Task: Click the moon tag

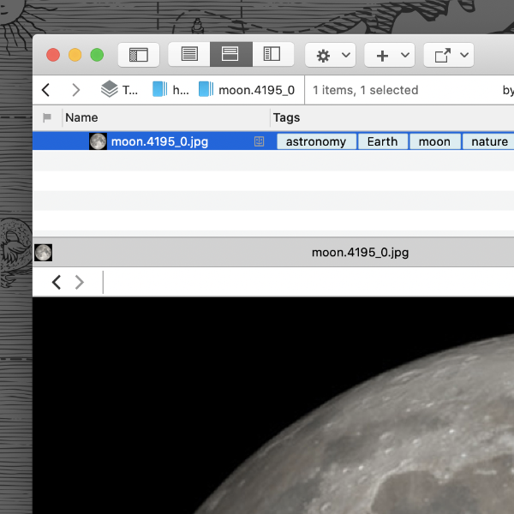Action: (434, 141)
